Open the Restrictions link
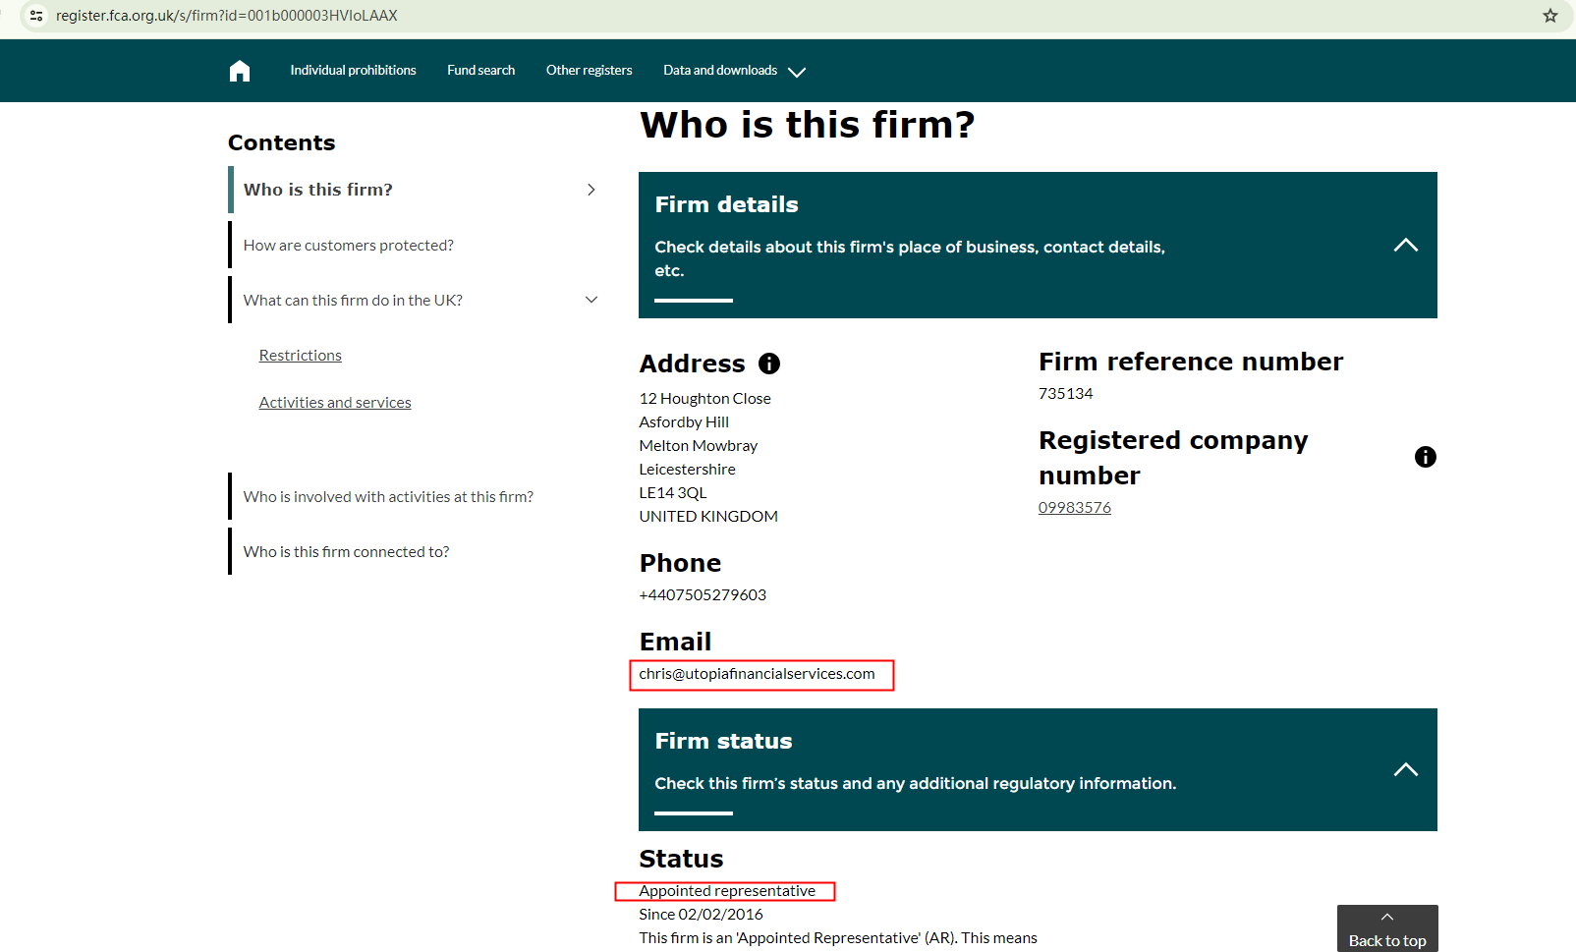 [300, 356]
